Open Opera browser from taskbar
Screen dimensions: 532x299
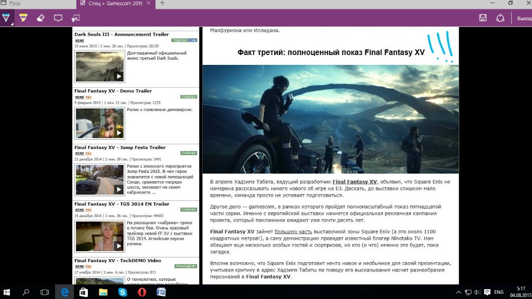[x=142, y=292]
